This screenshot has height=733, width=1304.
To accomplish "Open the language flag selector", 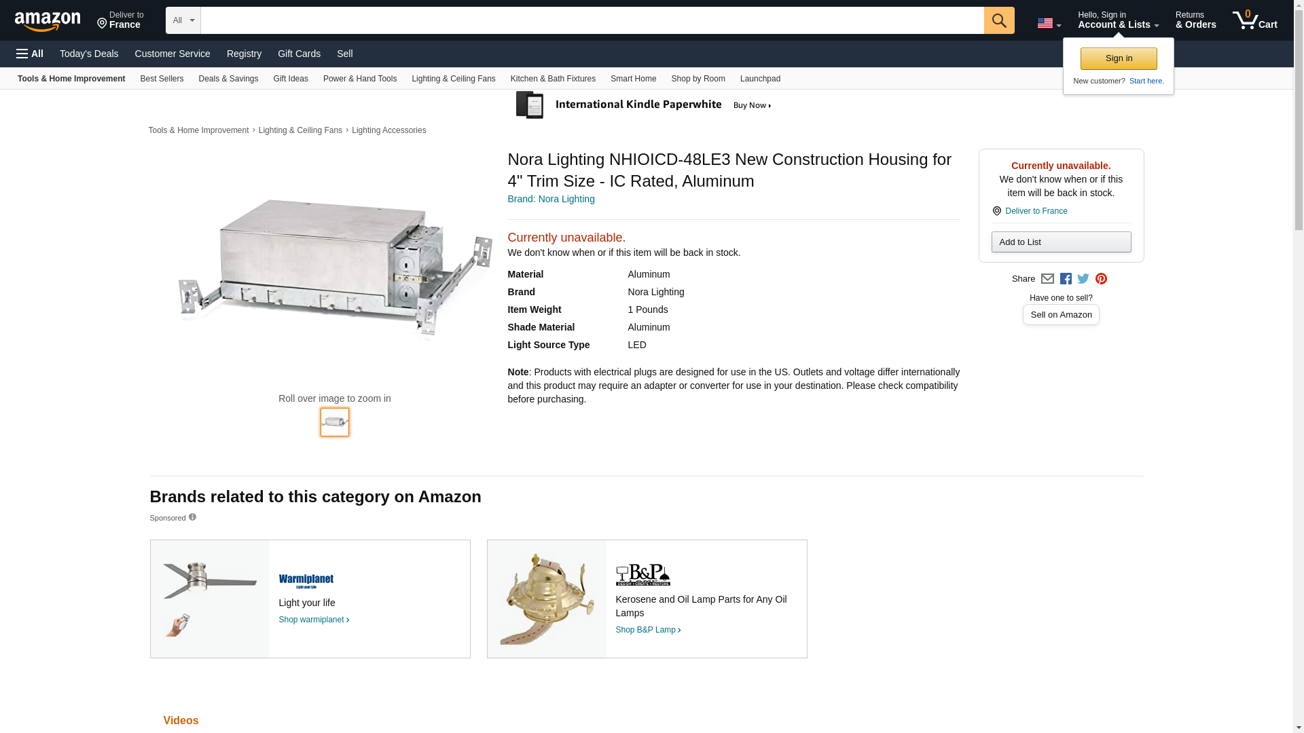I will (1049, 23).
